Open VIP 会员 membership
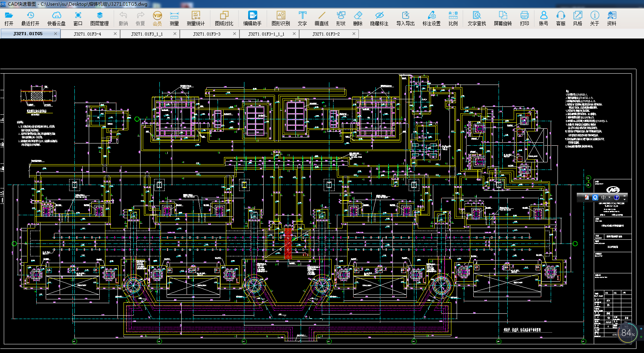This screenshot has width=644, height=353. click(157, 18)
